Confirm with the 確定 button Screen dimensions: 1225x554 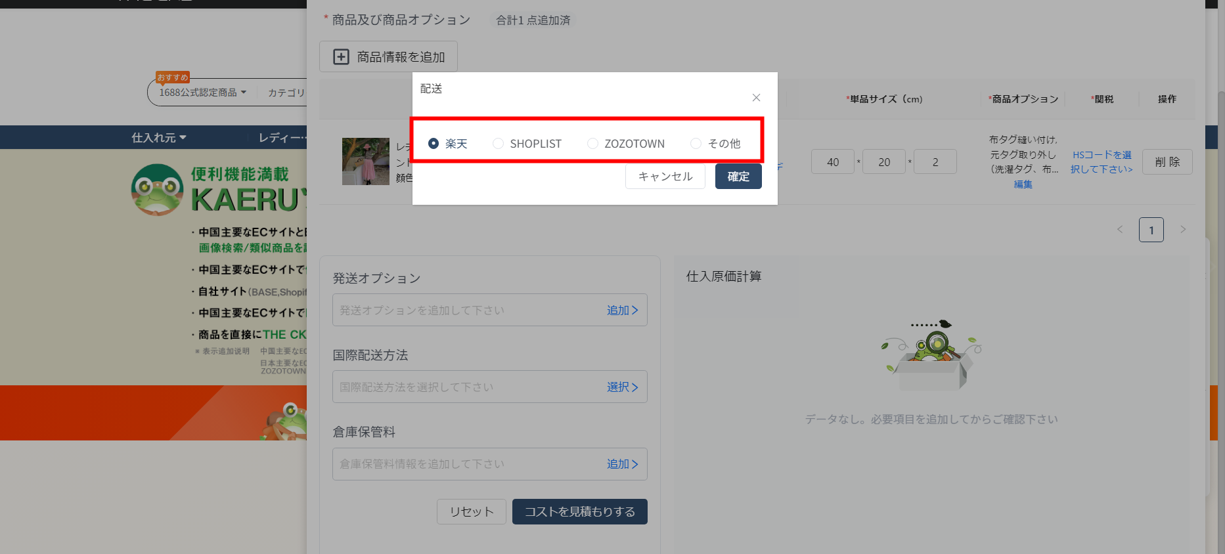pyautogui.click(x=738, y=177)
